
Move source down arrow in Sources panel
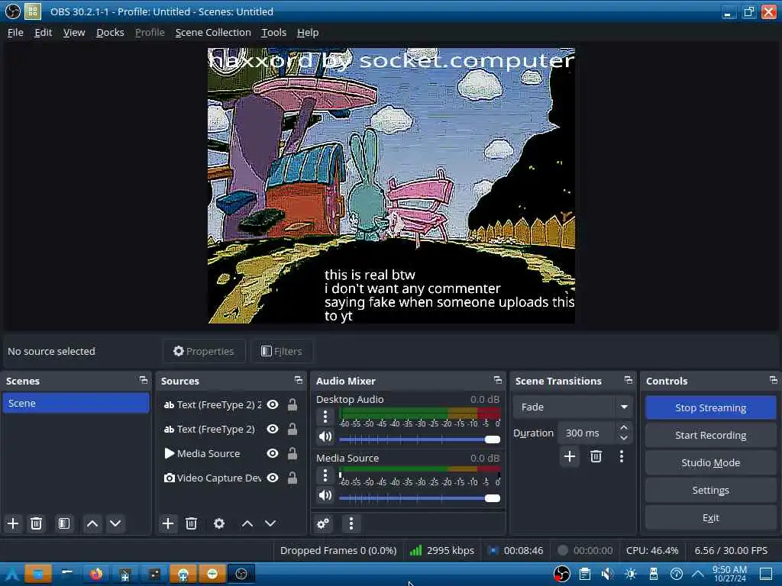coord(270,523)
